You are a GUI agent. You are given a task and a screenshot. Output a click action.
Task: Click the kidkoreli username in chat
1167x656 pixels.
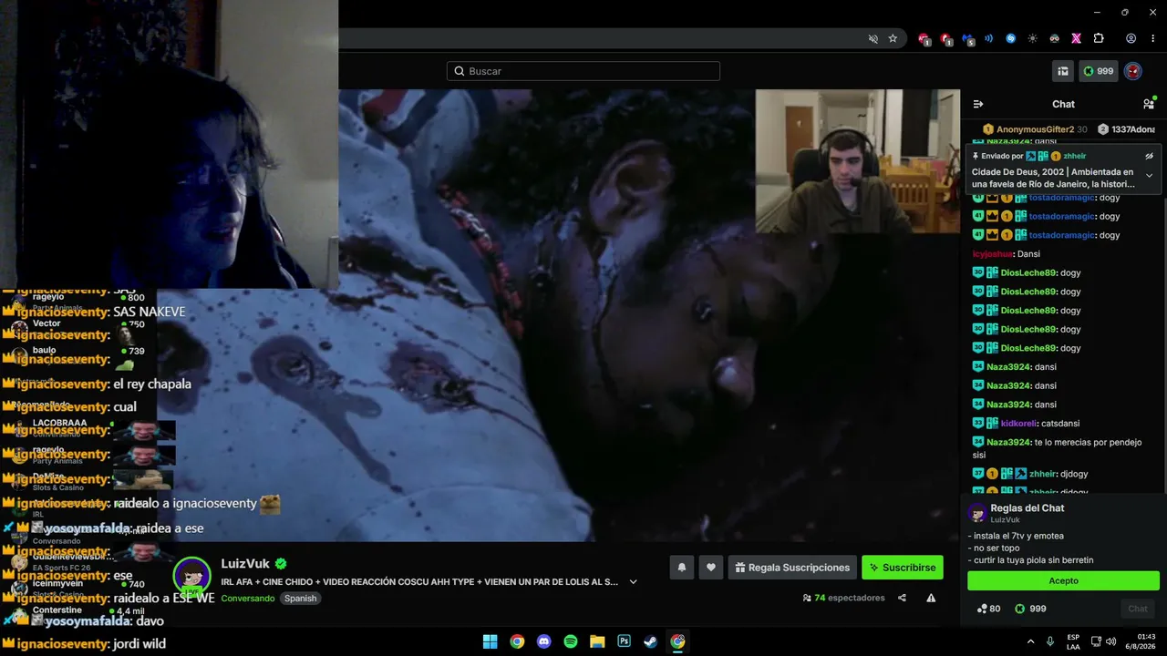click(1020, 424)
